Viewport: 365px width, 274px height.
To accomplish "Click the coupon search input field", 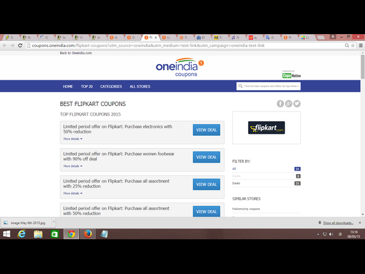I will point(271,86).
